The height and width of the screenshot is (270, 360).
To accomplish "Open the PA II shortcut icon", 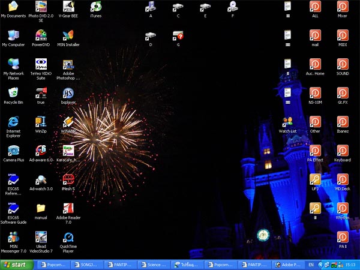I will tap(343, 237).
